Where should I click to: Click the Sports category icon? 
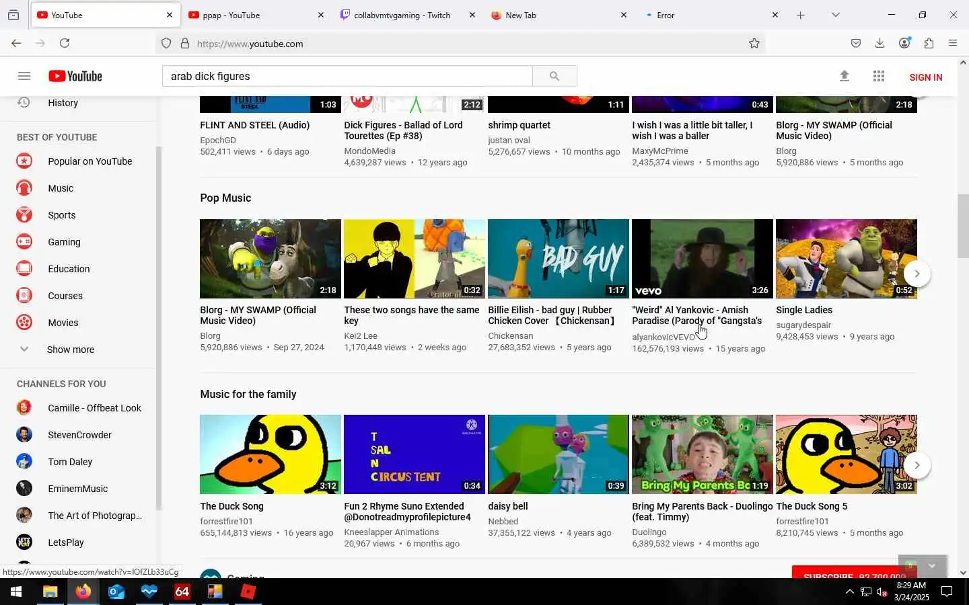[x=24, y=215]
